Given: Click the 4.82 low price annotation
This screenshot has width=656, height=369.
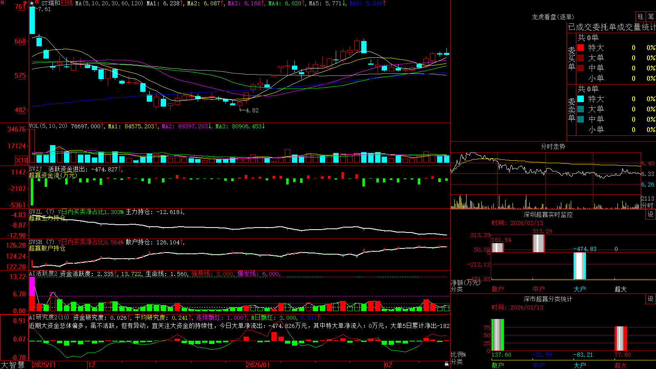Looking at the screenshot, I should tap(252, 110).
